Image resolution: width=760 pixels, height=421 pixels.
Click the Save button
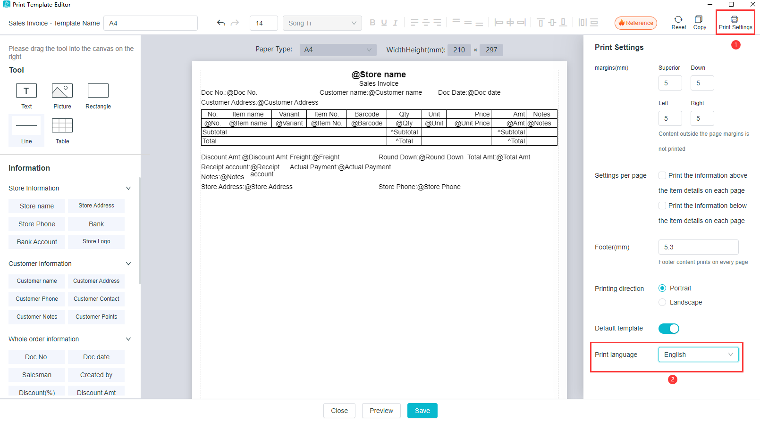coord(422,411)
